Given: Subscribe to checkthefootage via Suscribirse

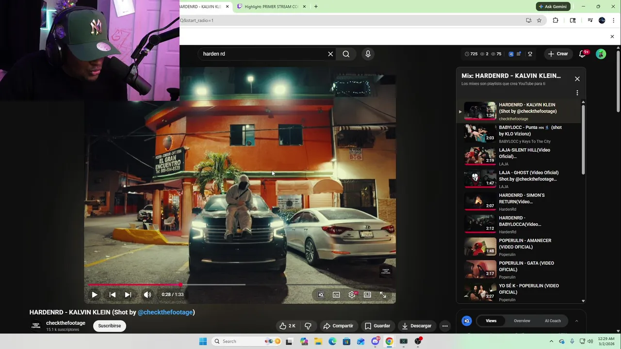Looking at the screenshot, I should coord(110,326).
